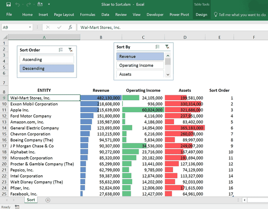Click the Cancel X icon in formula bar
Screen dimensions: 268x209
(x=48, y=27)
